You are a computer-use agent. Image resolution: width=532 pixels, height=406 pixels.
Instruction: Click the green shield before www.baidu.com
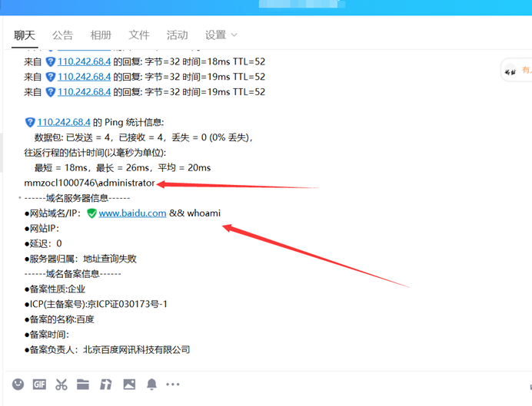(x=91, y=213)
